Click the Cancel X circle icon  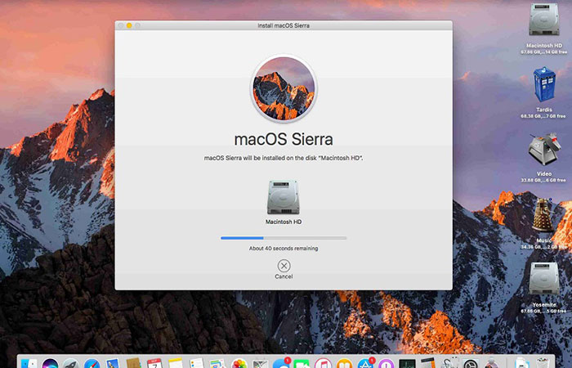(x=284, y=265)
